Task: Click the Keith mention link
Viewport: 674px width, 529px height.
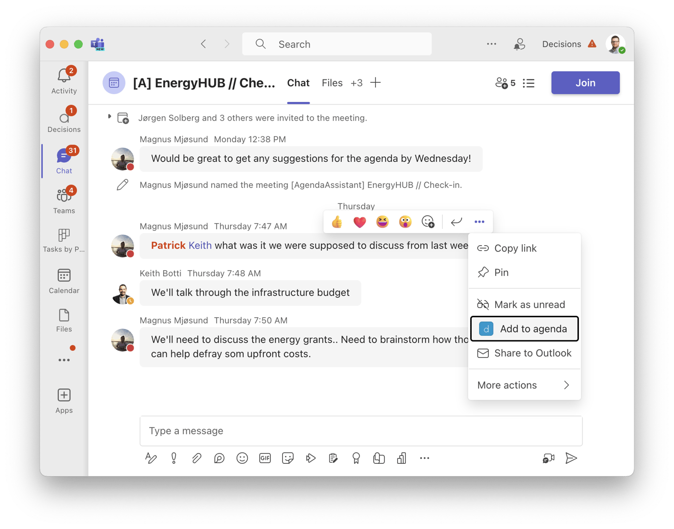Action: tap(200, 246)
